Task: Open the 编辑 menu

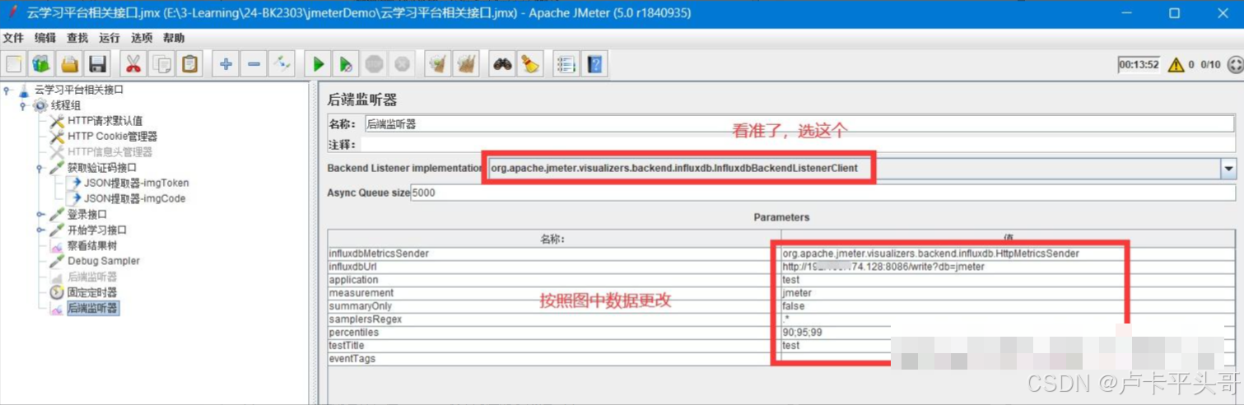Action: pyautogui.click(x=45, y=38)
